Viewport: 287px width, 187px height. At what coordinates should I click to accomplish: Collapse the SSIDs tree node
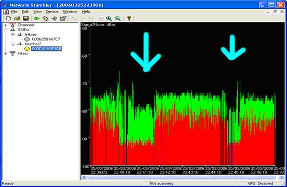point(6,30)
